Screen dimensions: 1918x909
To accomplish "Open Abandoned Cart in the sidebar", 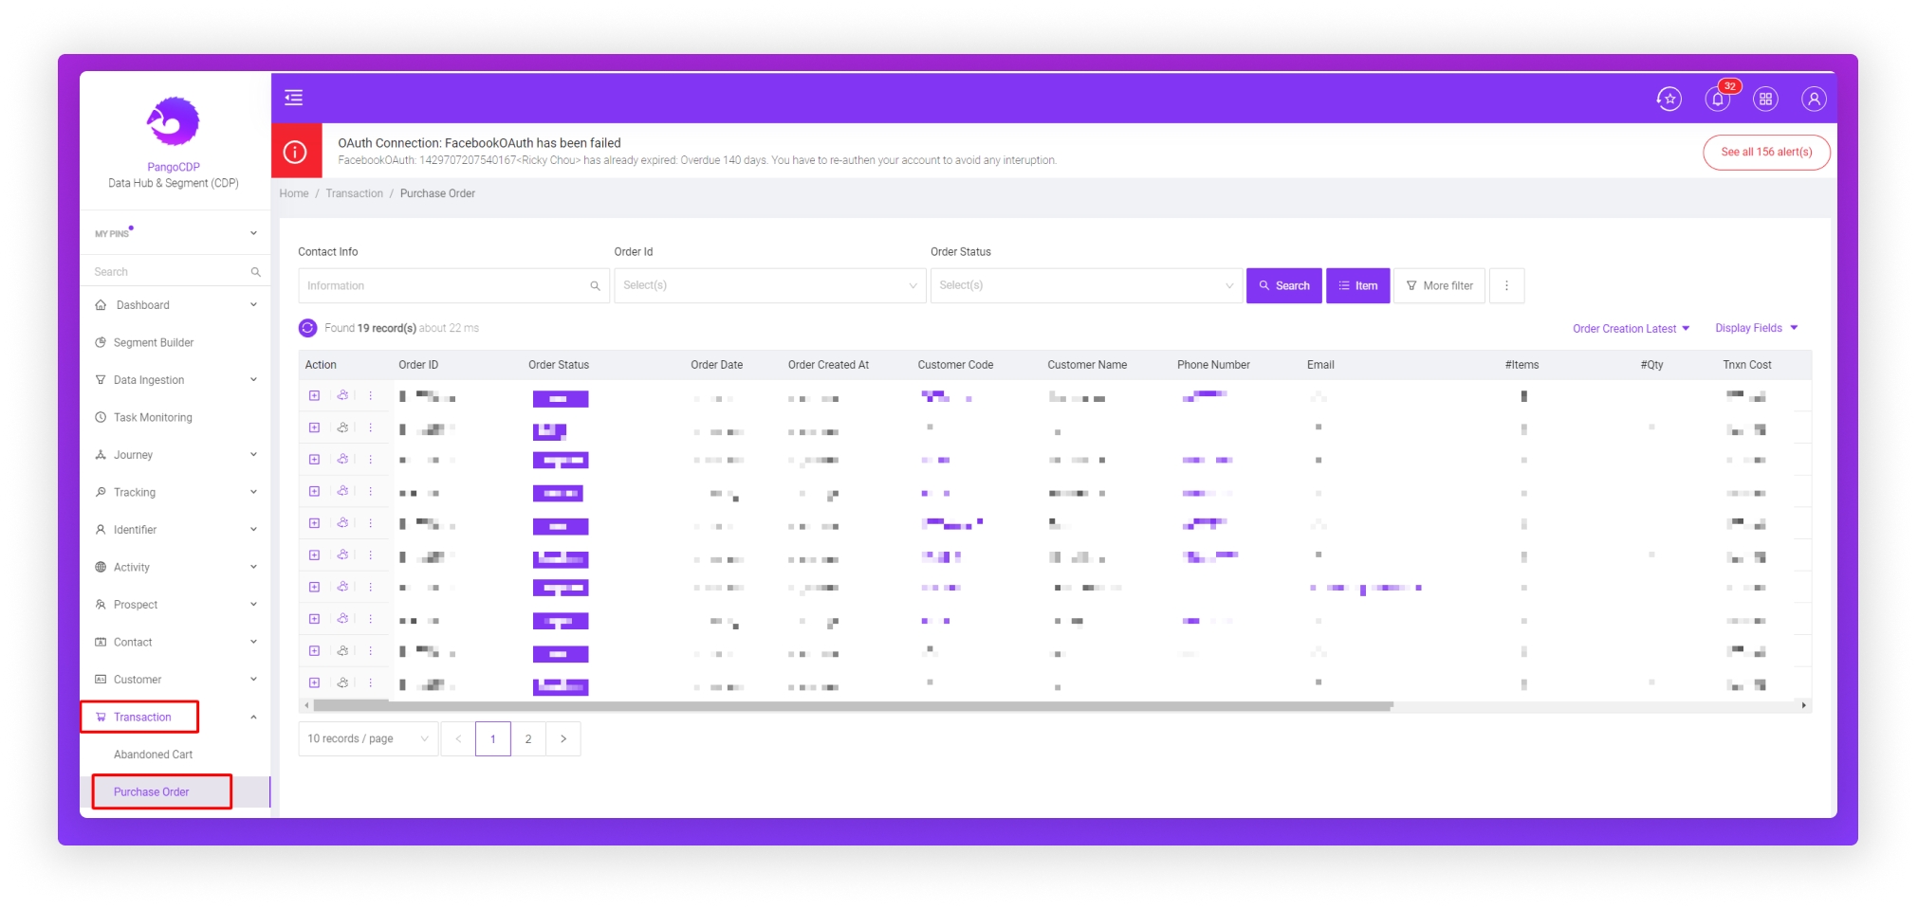I will point(153,754).
